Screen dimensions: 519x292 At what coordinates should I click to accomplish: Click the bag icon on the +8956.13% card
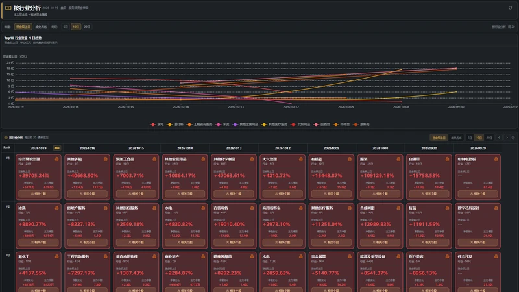[447, 256]
